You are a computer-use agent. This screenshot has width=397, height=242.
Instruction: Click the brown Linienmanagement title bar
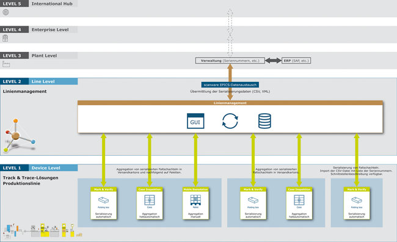tap(230, 103)
